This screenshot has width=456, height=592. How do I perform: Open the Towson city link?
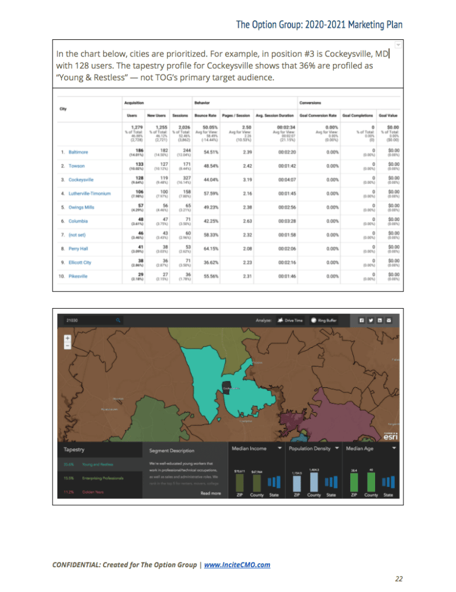77,166
